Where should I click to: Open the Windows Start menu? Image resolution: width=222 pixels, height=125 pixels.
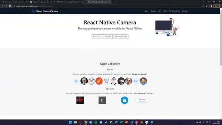click(x=70, y=122)
